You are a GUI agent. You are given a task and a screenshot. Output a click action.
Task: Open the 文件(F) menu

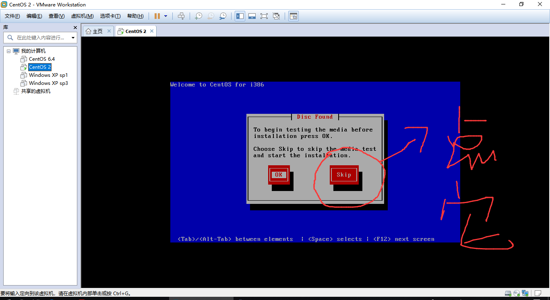pyautogui.click(x=12, y=16)
